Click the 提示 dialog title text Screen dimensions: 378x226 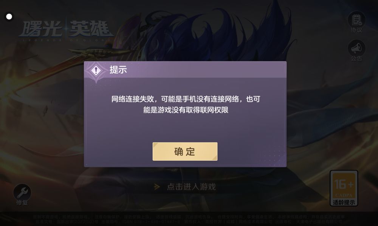pos(118,70)
